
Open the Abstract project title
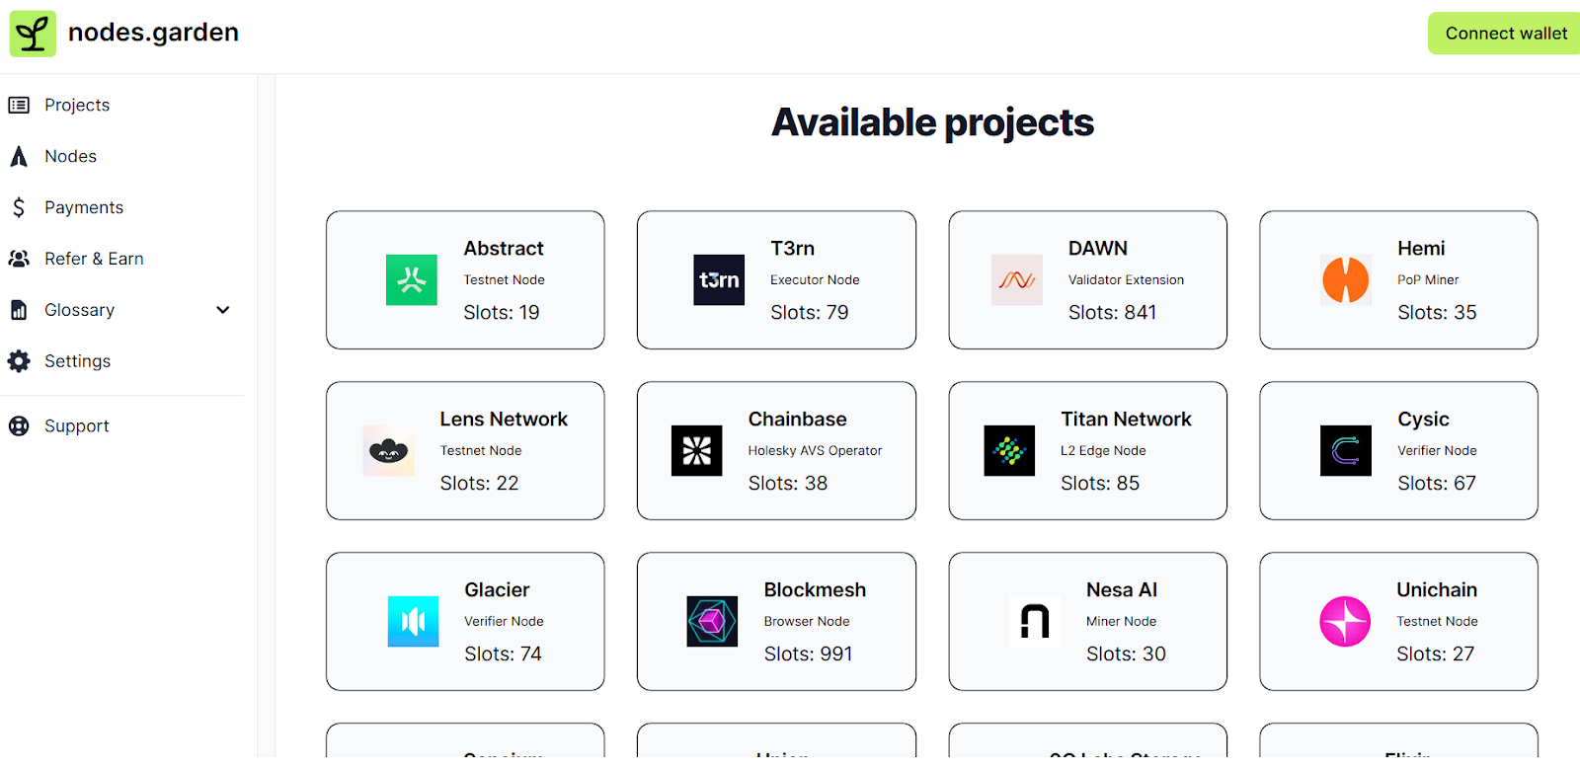tap(504, 249)
